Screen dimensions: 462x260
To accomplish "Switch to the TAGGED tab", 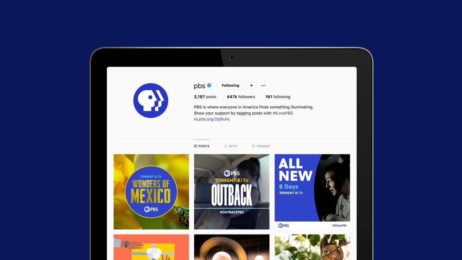I will [x=261, y=146].
